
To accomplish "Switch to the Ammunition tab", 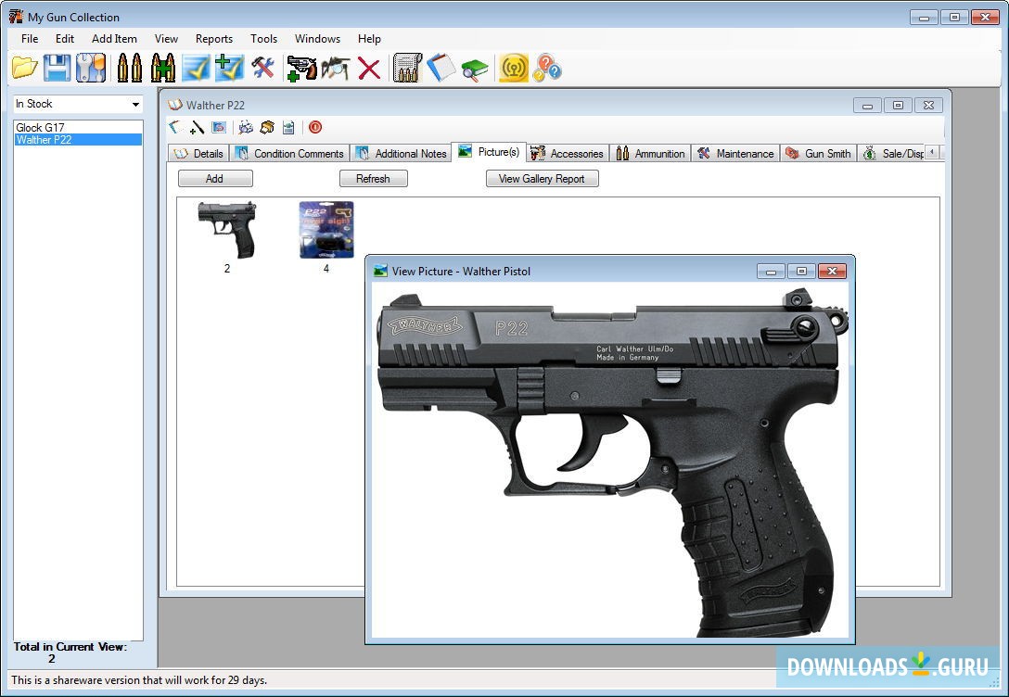I will click(650, 153).
